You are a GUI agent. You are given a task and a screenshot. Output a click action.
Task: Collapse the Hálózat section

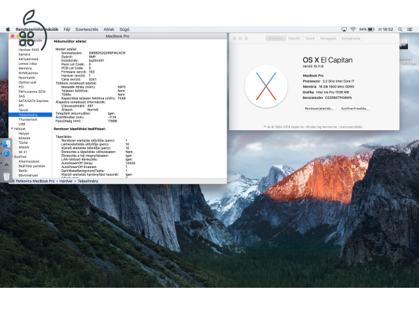[12, 129]
